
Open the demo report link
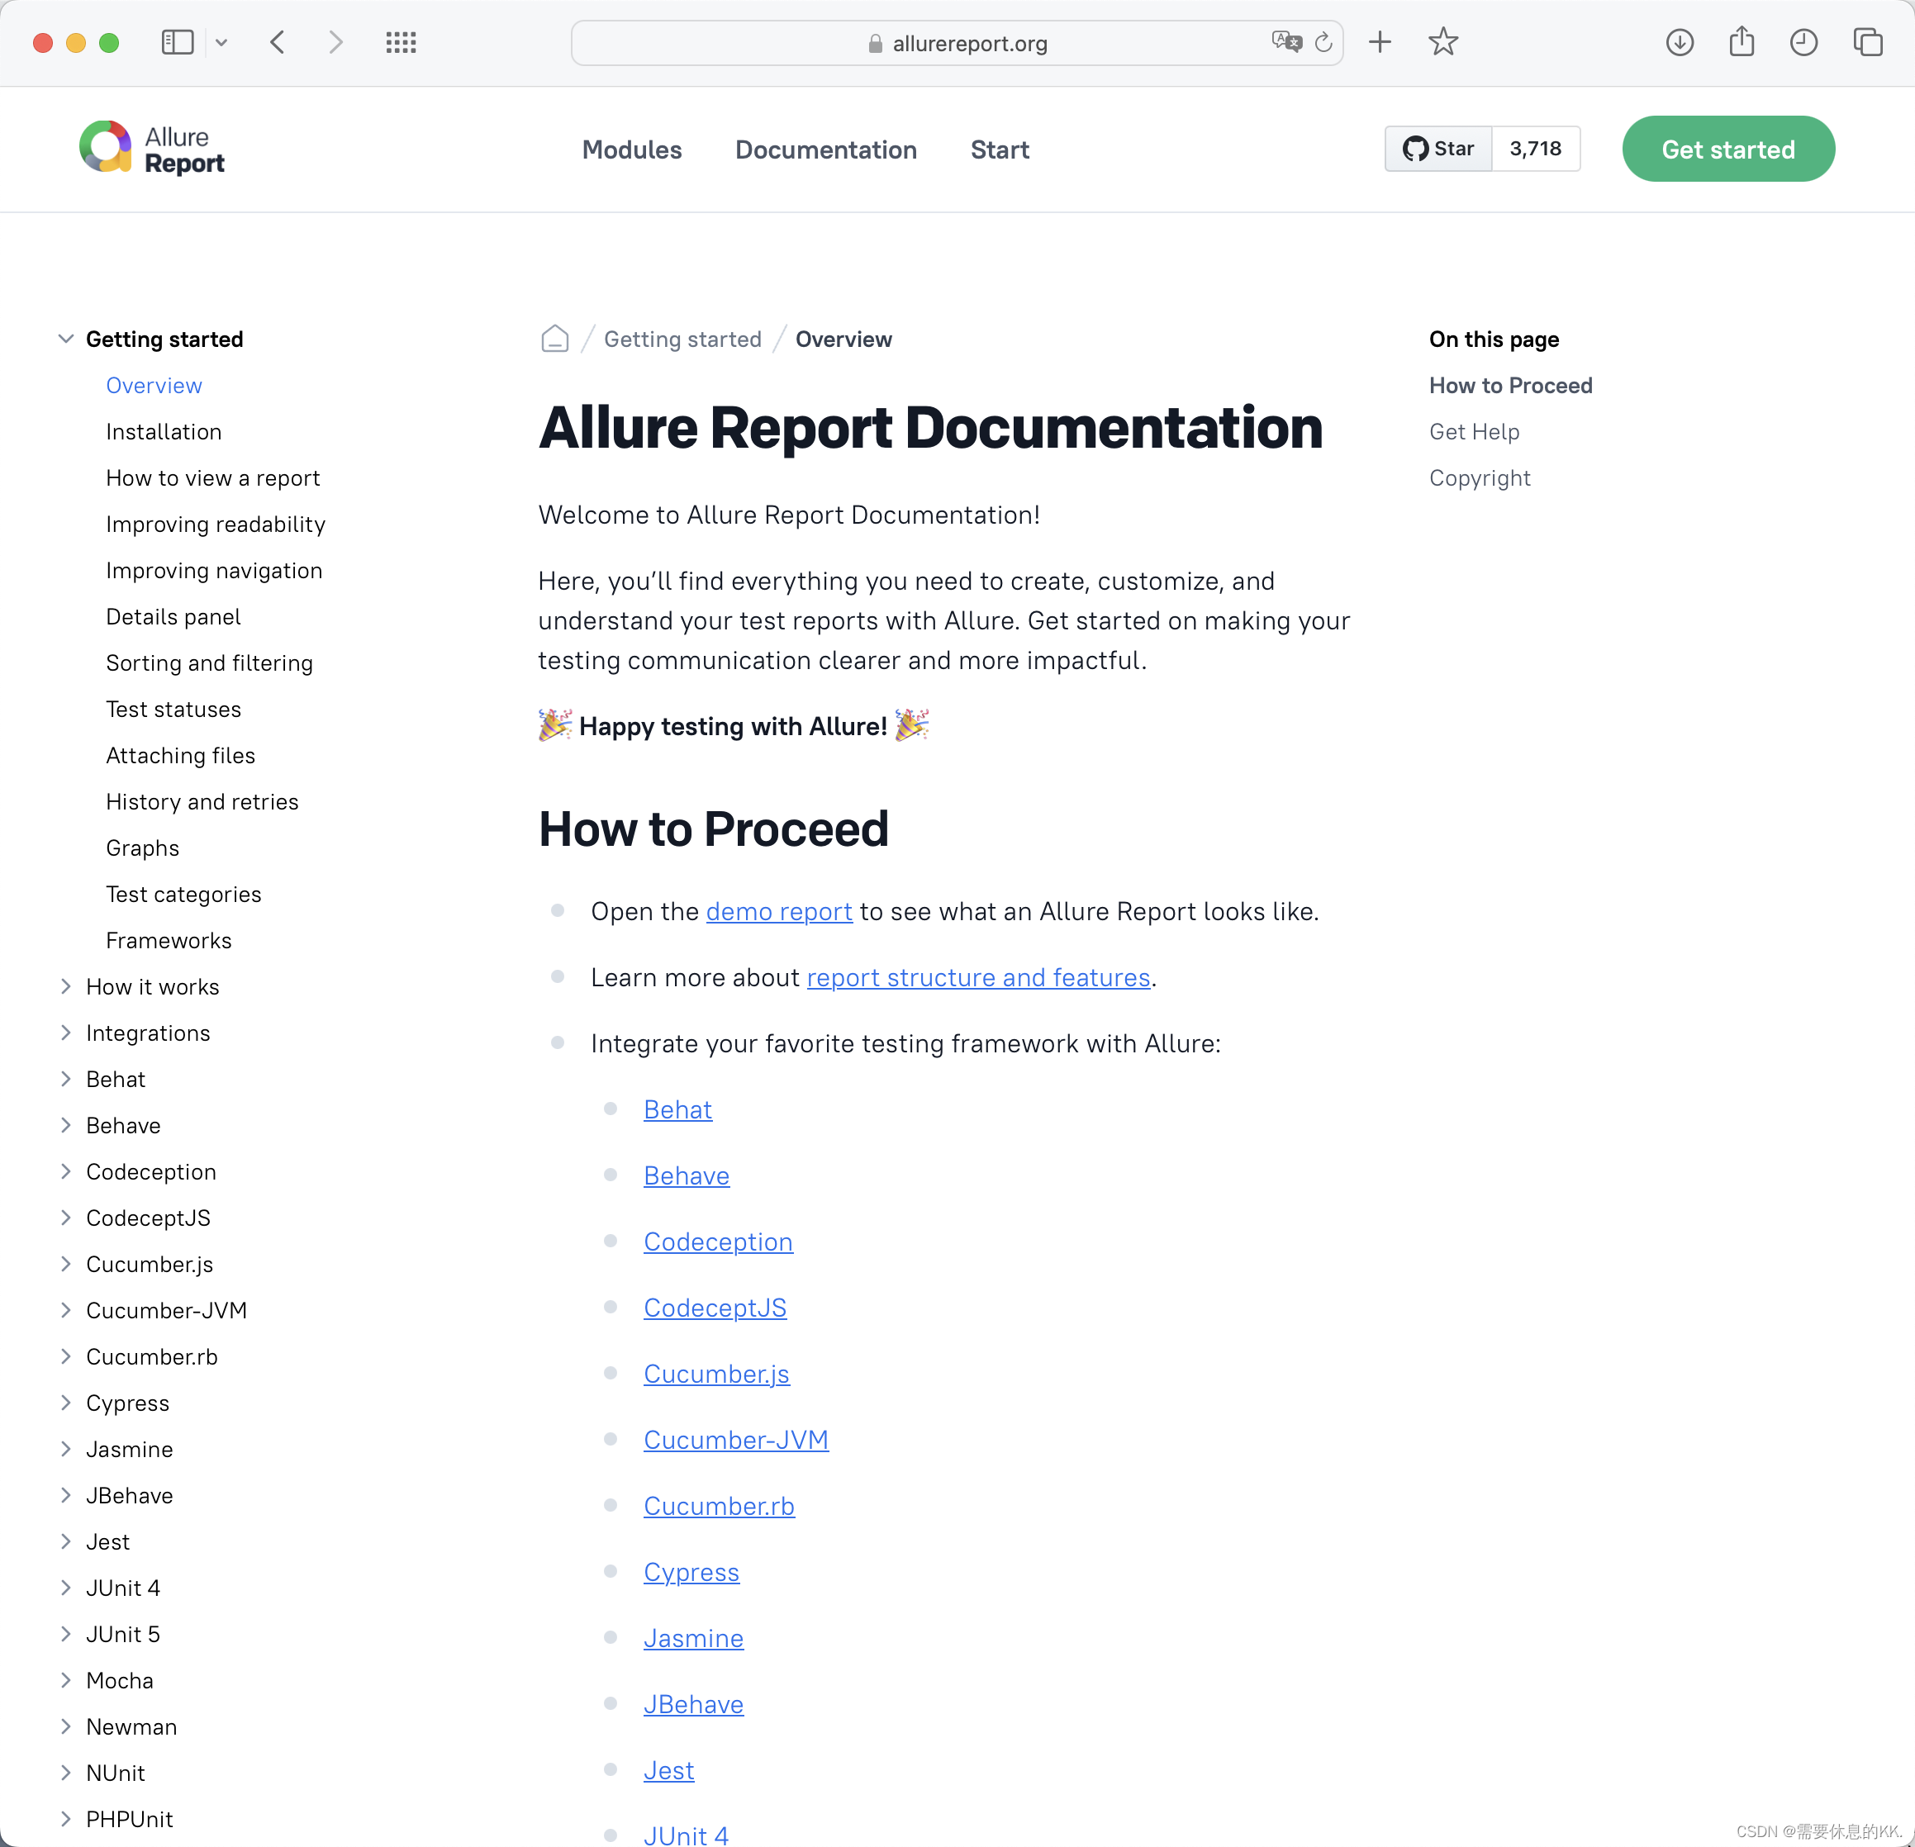tap(779, 911)
